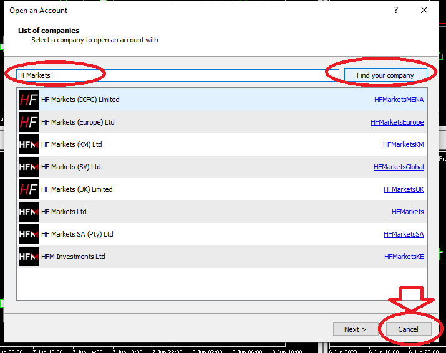
Task: Close the Open an Account dialog
Action: pos(424,10)
